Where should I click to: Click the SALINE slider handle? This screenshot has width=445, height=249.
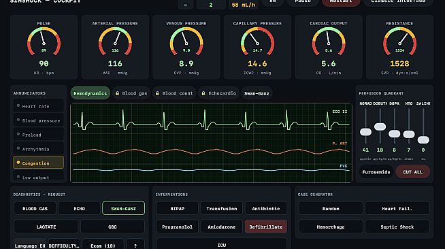tap(423, 139)
